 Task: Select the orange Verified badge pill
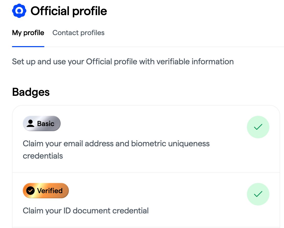pos(46,191)
